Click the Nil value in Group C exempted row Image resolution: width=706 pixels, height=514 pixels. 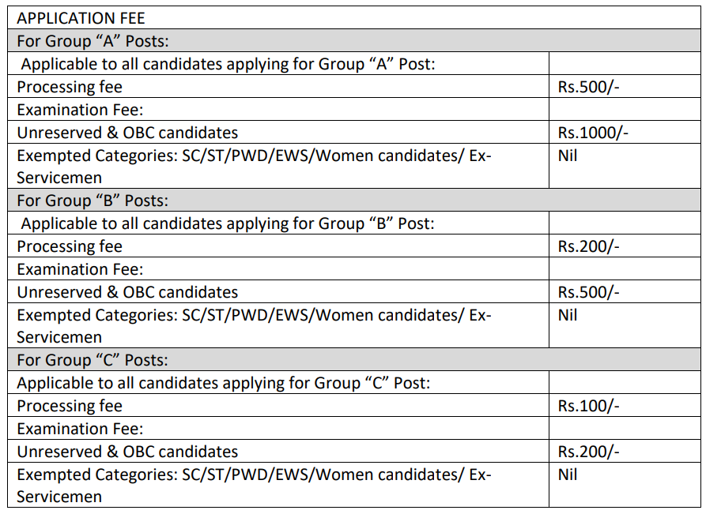click(568, 475)
